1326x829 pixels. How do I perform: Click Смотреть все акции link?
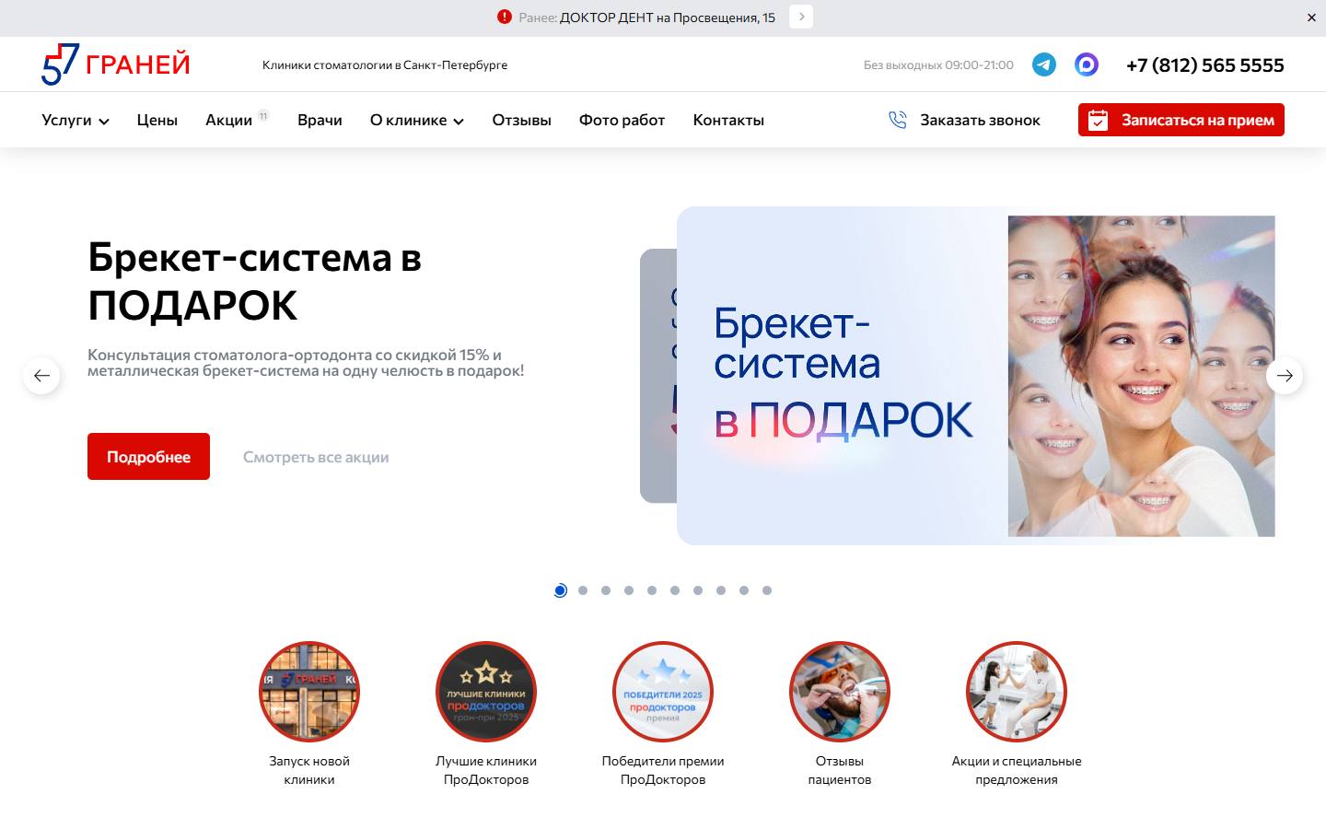316,457
